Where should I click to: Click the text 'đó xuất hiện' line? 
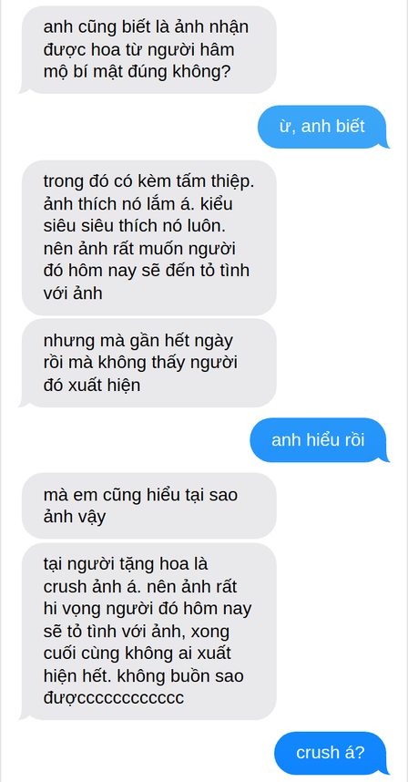pos(92,386)
